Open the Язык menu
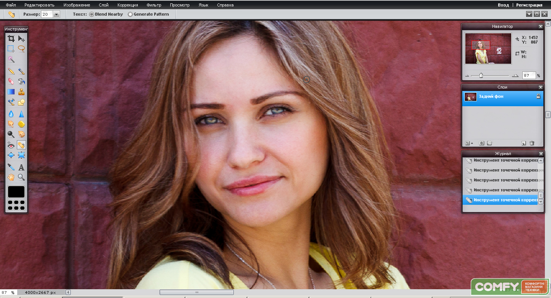This screenshot has width=551, height=298. 204,5
